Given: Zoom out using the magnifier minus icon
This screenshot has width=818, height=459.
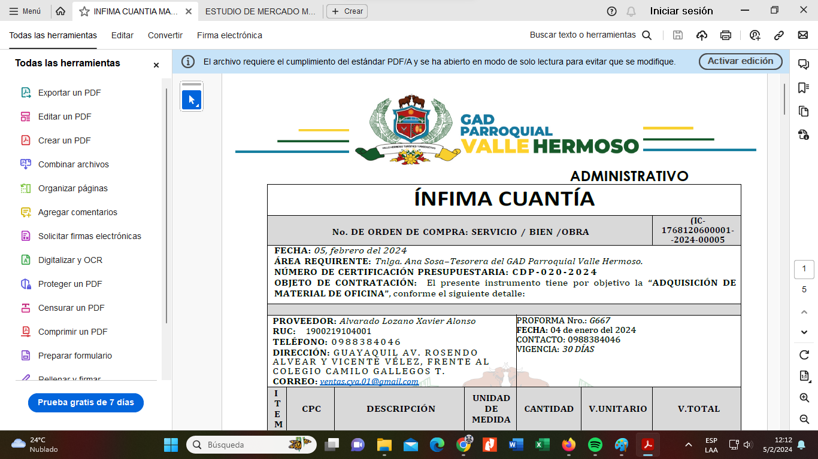Looking at the screenshot, I should tap(804, 419).
